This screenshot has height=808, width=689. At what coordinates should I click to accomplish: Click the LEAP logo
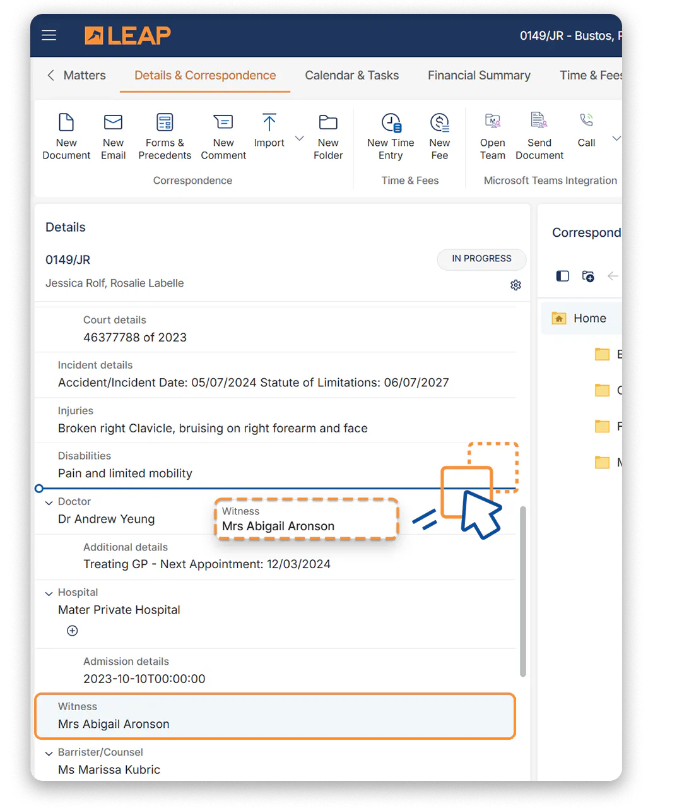coord(127,35)
